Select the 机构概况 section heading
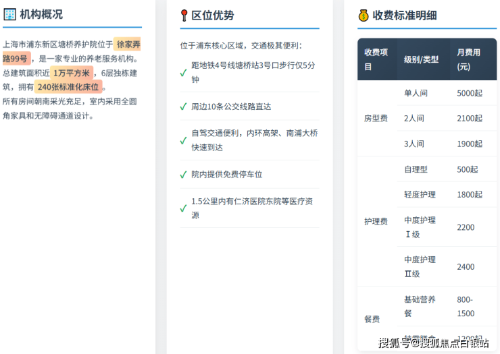The width and height of the screenshot is (500, 354). pyautogui.click(x=41, y=14)
